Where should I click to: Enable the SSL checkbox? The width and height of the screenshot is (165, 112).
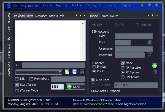coord(17,79)
